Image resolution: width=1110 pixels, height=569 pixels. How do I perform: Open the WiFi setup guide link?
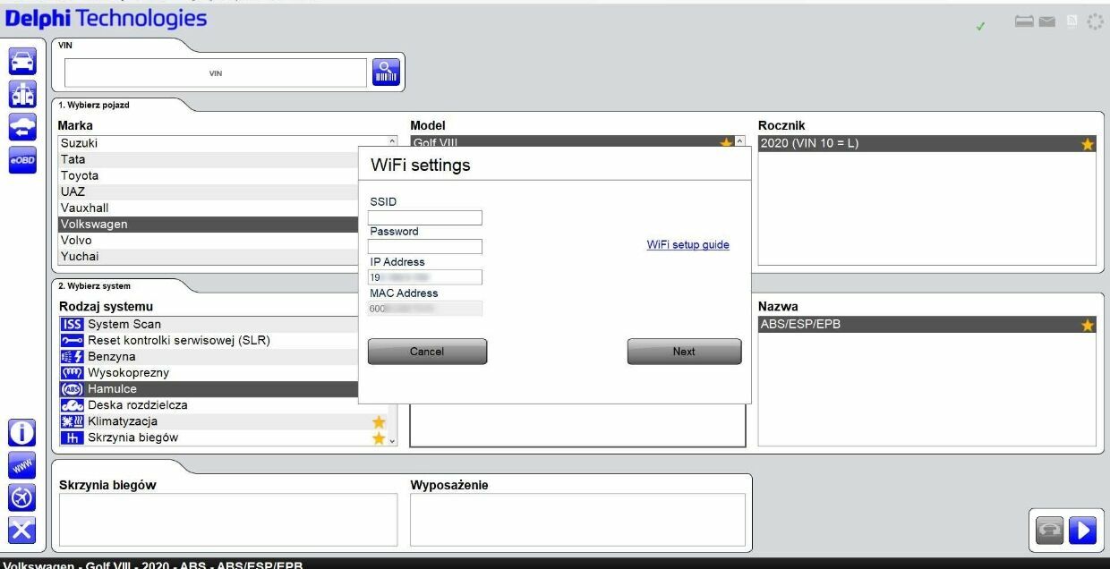(687, 245)
